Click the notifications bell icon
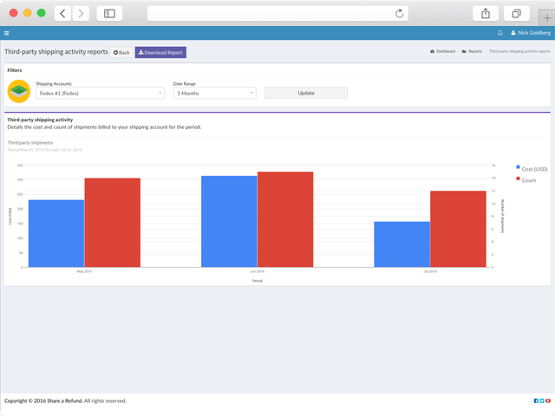555x416 pixels. (x=500, y=33)
